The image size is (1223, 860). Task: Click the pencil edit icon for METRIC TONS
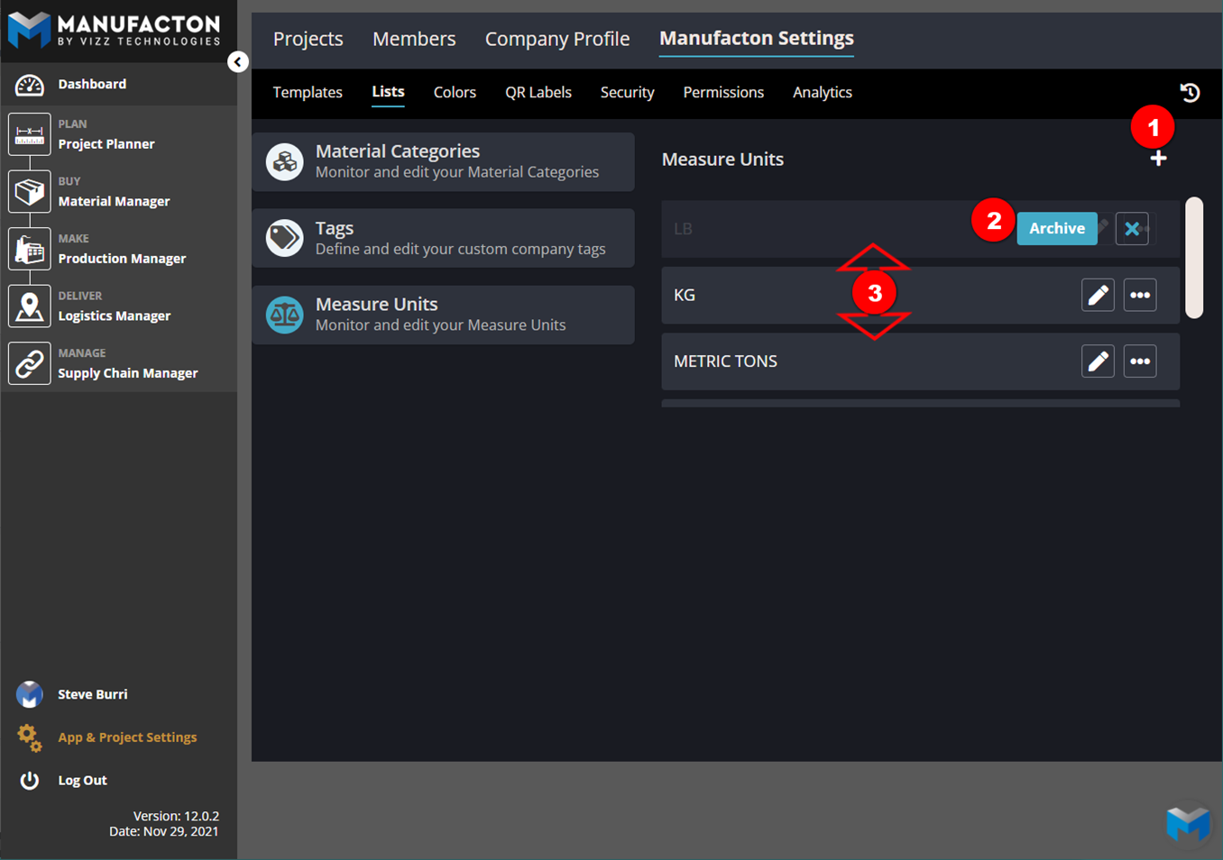pyautogui.click(x=1098, y=361)
